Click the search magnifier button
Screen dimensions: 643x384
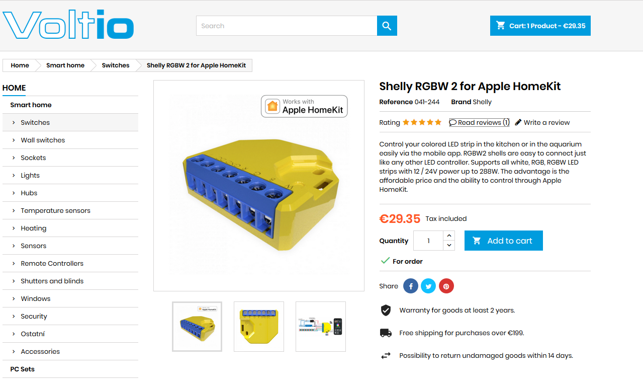[x=387, y=26]
